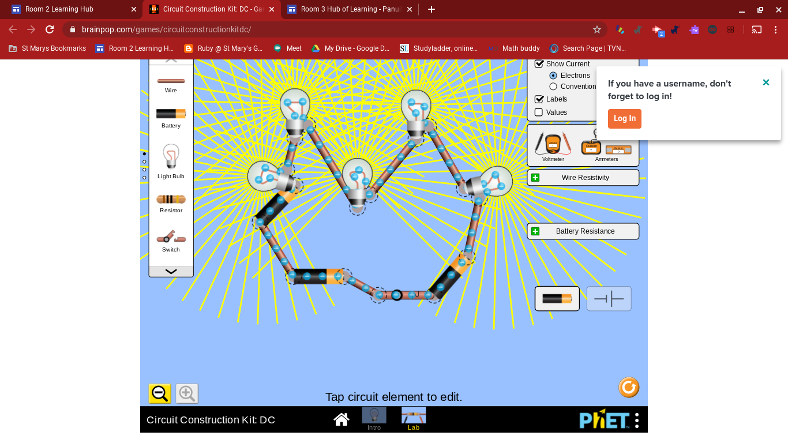Open the Math buddy bookmark
Viewport: 788px width, 443px height.
pos(515,48)
